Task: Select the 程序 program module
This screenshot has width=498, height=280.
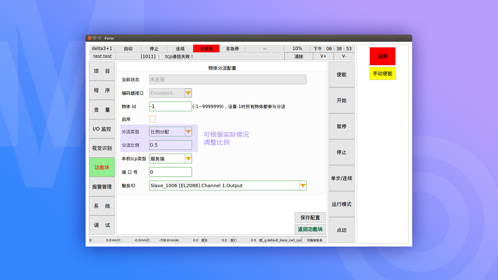Action: click(102, 90)
